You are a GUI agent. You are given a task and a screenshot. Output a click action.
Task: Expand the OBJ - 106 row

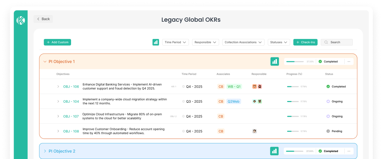pyautogui.click(x=58, y=87)
